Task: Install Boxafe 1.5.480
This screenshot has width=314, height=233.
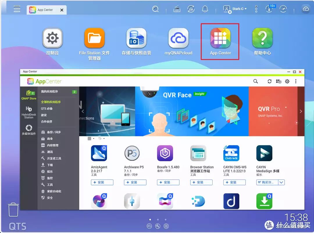Action: coord(168,182)
